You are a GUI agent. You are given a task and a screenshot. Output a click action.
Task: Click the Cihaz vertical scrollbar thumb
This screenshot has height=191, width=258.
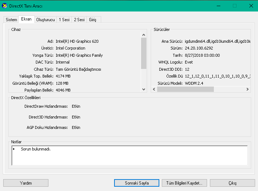coord(144,53)
